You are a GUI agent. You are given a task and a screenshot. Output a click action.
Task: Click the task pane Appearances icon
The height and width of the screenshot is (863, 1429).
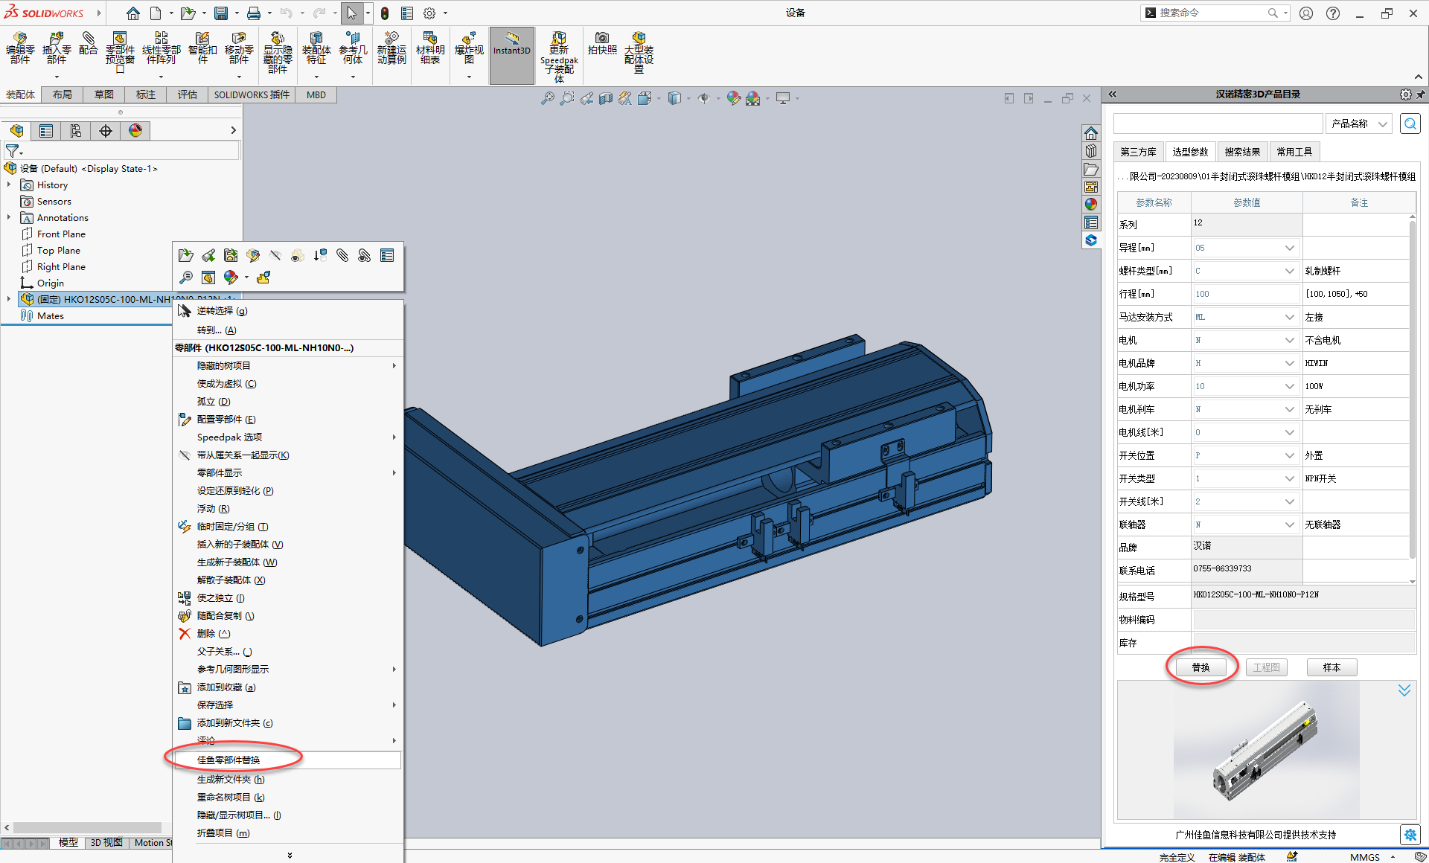pyautogui.click(x=1091, y=205)
